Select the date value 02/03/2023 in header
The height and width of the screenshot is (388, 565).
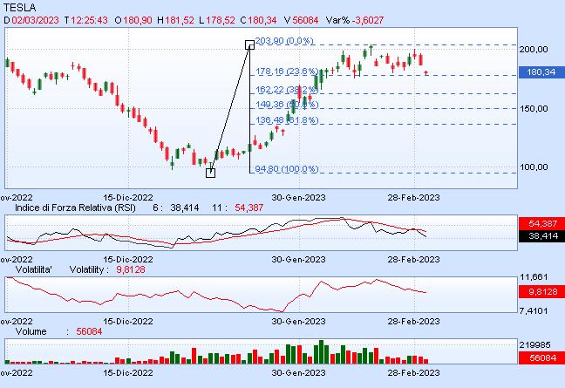[x=35, y=20]
